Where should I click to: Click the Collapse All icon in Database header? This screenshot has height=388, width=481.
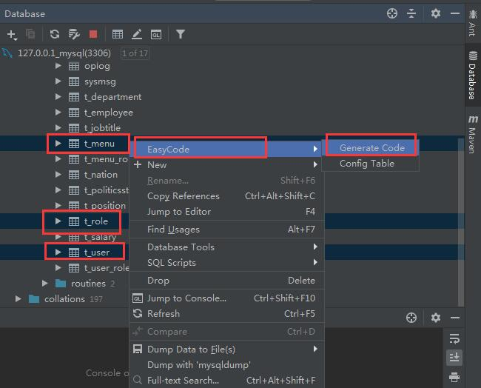click(411, 13)
